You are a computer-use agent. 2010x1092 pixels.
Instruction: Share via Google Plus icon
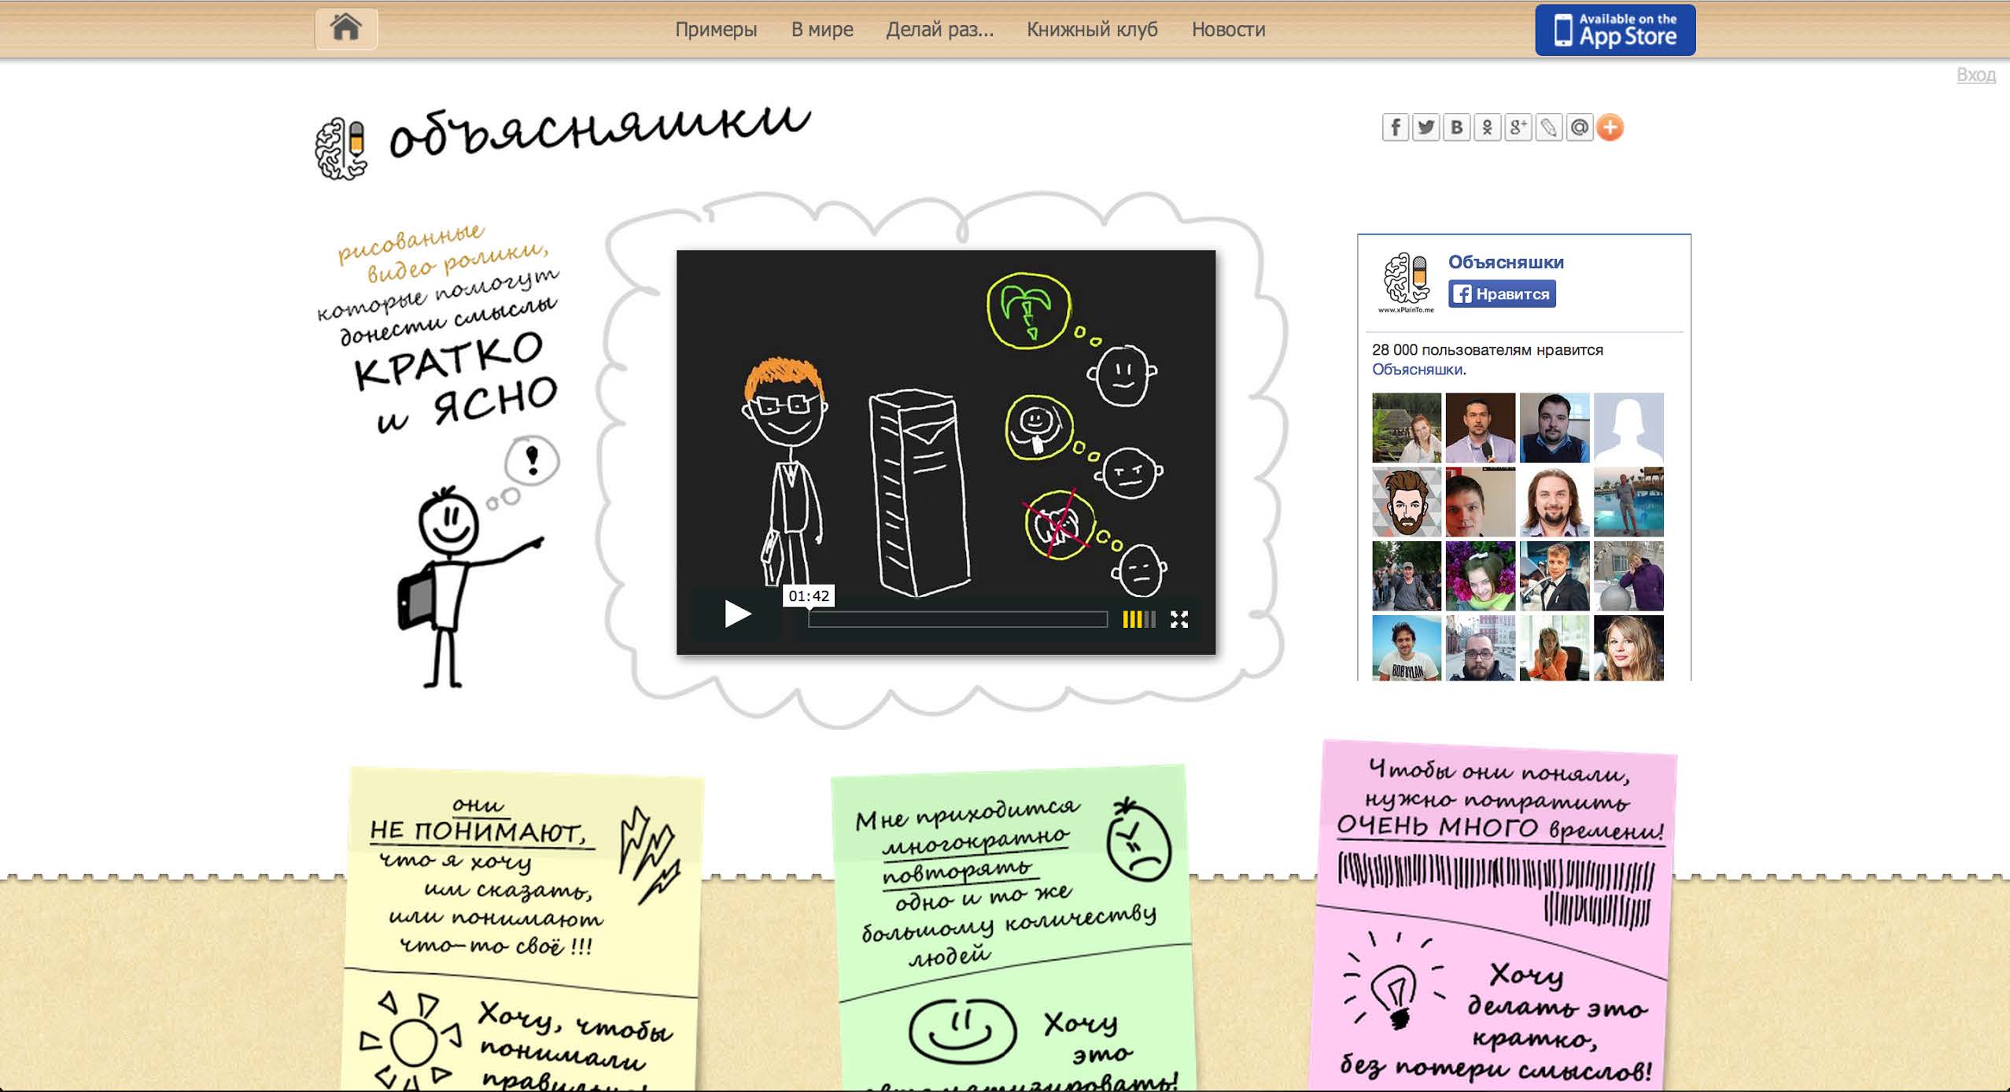(x=1518, y=127)
